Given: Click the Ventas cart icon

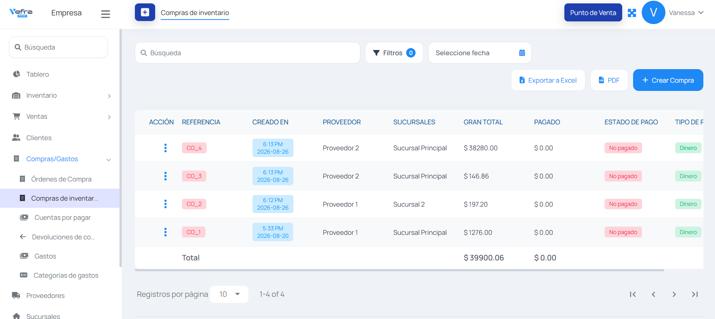Looking at the screenshot, I should click(16, 116).
